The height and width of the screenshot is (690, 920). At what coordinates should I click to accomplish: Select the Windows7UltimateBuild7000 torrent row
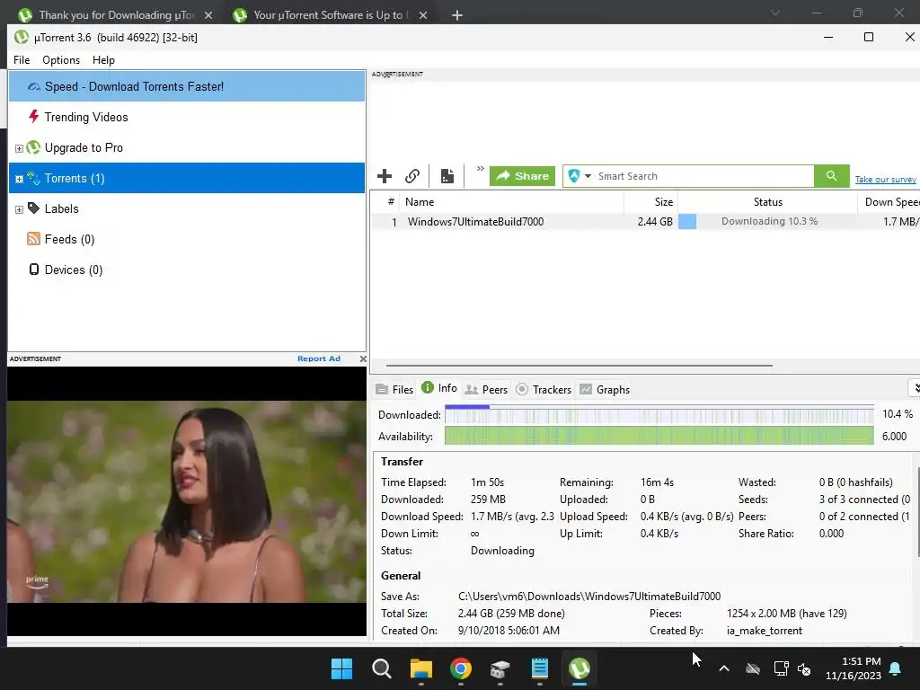click(644, 221)
